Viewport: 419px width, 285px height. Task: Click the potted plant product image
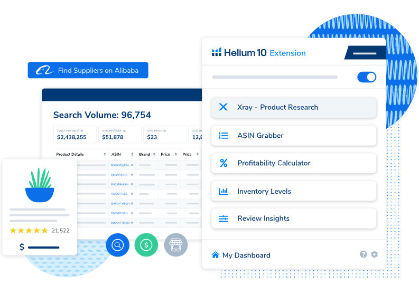click(x=40, y=185)
